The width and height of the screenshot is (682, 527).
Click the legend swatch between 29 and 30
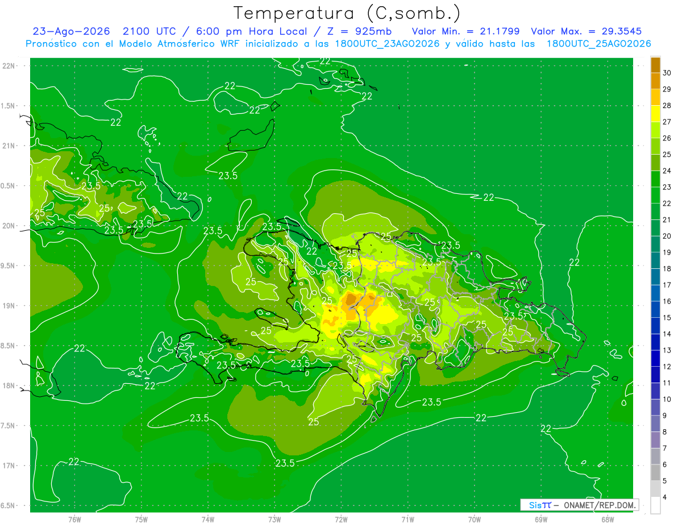(655, 81)
